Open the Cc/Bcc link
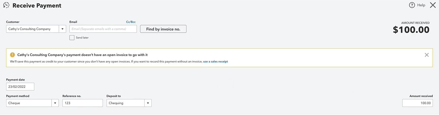 pyautogui.click(x=131, y=22)
